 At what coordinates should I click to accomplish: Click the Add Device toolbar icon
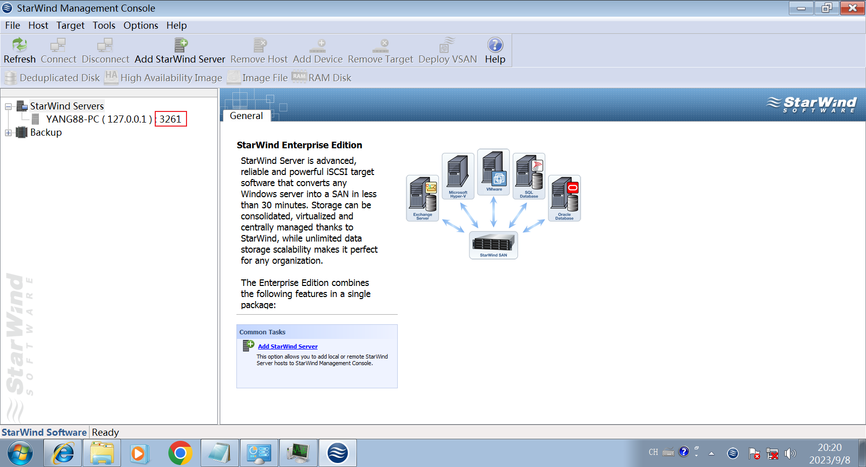(x=318, y=45)
